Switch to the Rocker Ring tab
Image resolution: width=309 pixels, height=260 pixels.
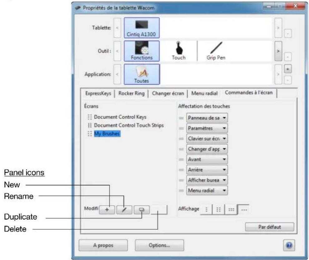pyautogui.click(x=131, y=93)
